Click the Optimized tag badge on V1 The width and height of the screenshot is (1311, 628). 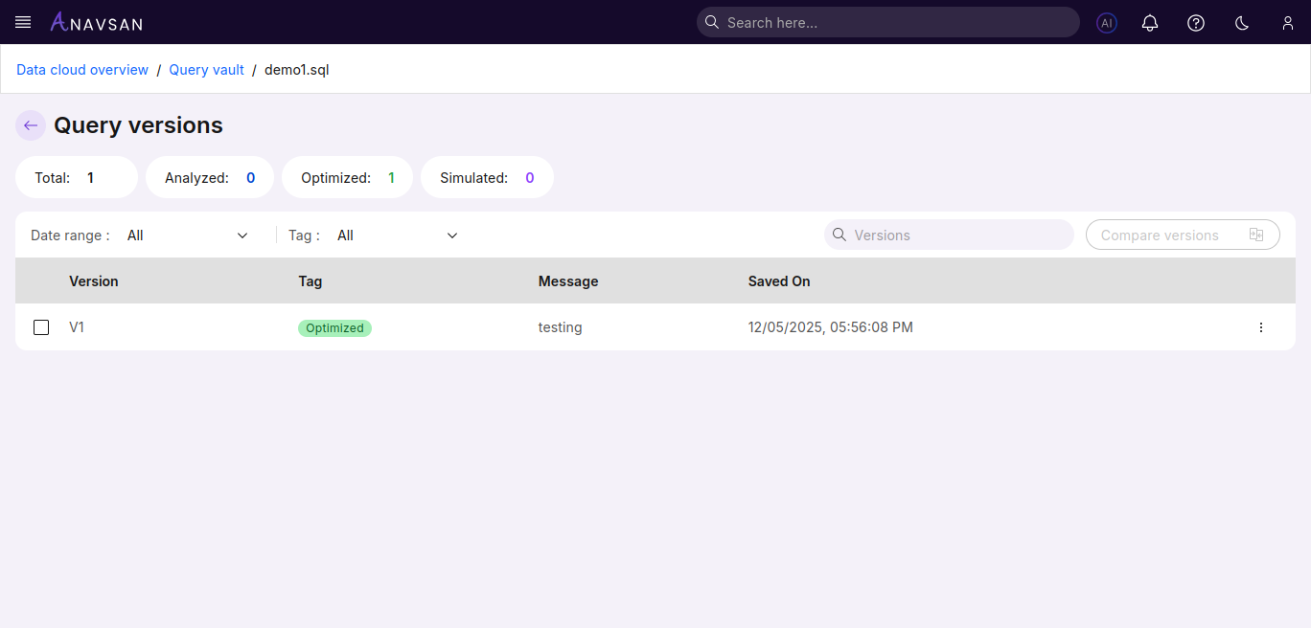(x=334, y=327)
